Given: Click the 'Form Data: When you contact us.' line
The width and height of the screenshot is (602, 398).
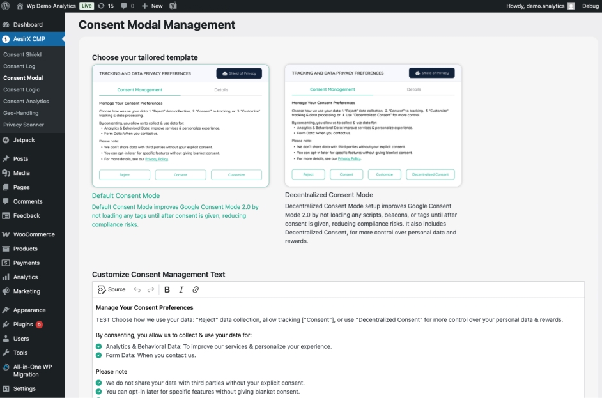Looking at the screenshot, I should tap(151, 355).
